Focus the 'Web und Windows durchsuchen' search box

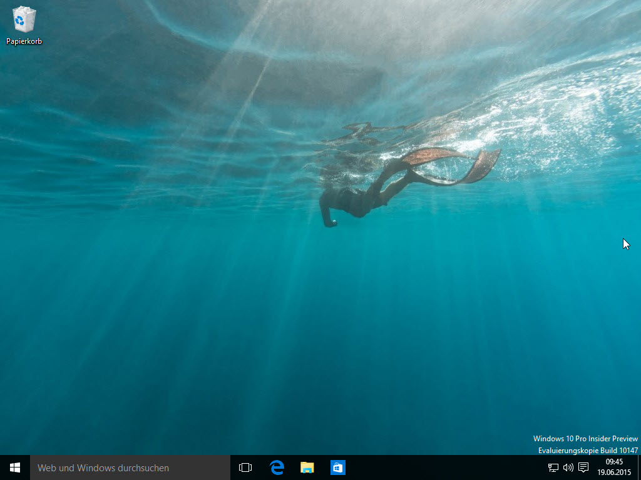coord(130,467)
